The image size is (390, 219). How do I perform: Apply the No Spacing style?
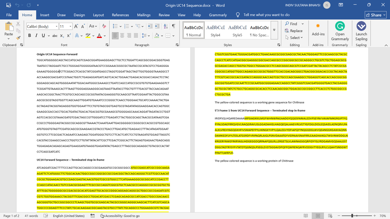click(259, 30)
